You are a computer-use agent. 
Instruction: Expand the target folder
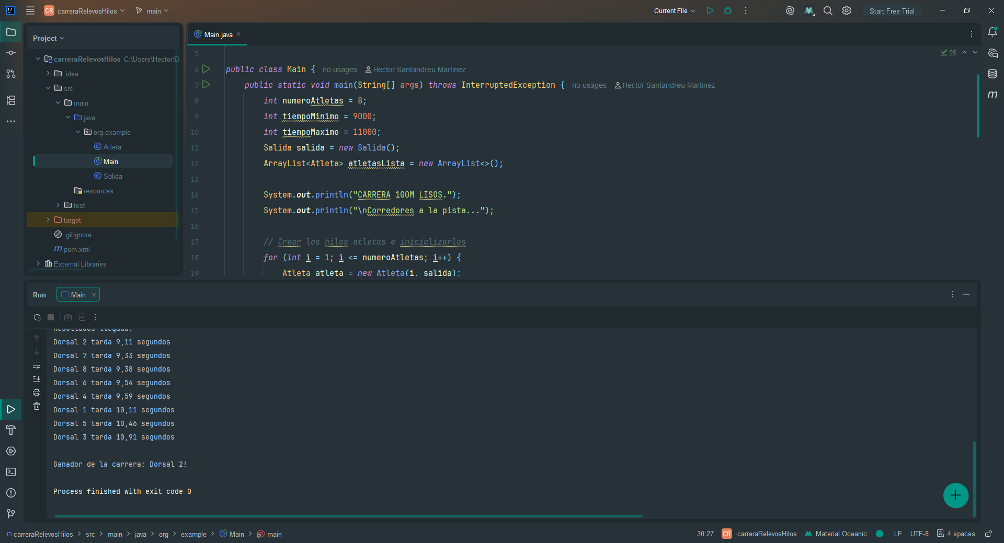click(x=48, y=220)
